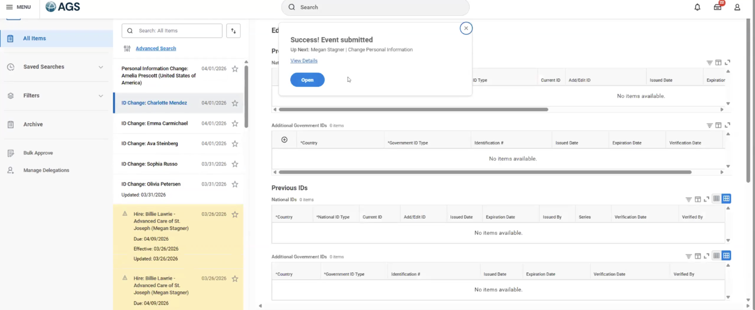Add row in proposed Additional Government IDs
755x310 pixels.
coord(284,140)
